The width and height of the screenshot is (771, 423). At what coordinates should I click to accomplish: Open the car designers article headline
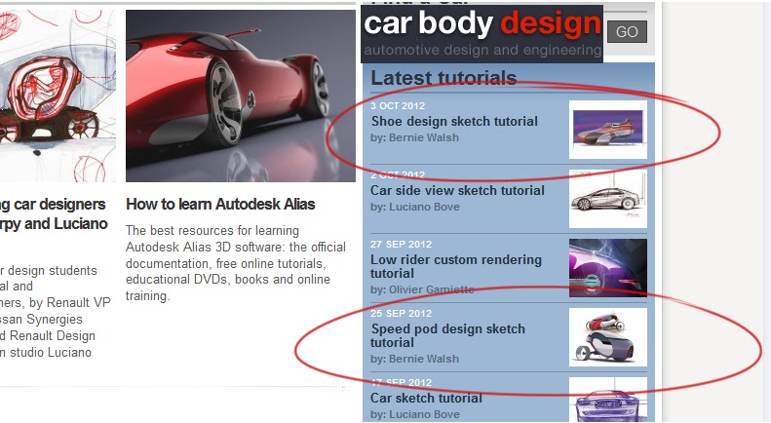tap(54, 214)
